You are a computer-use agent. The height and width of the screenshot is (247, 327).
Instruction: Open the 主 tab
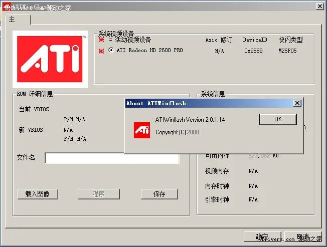pos(18,20)
